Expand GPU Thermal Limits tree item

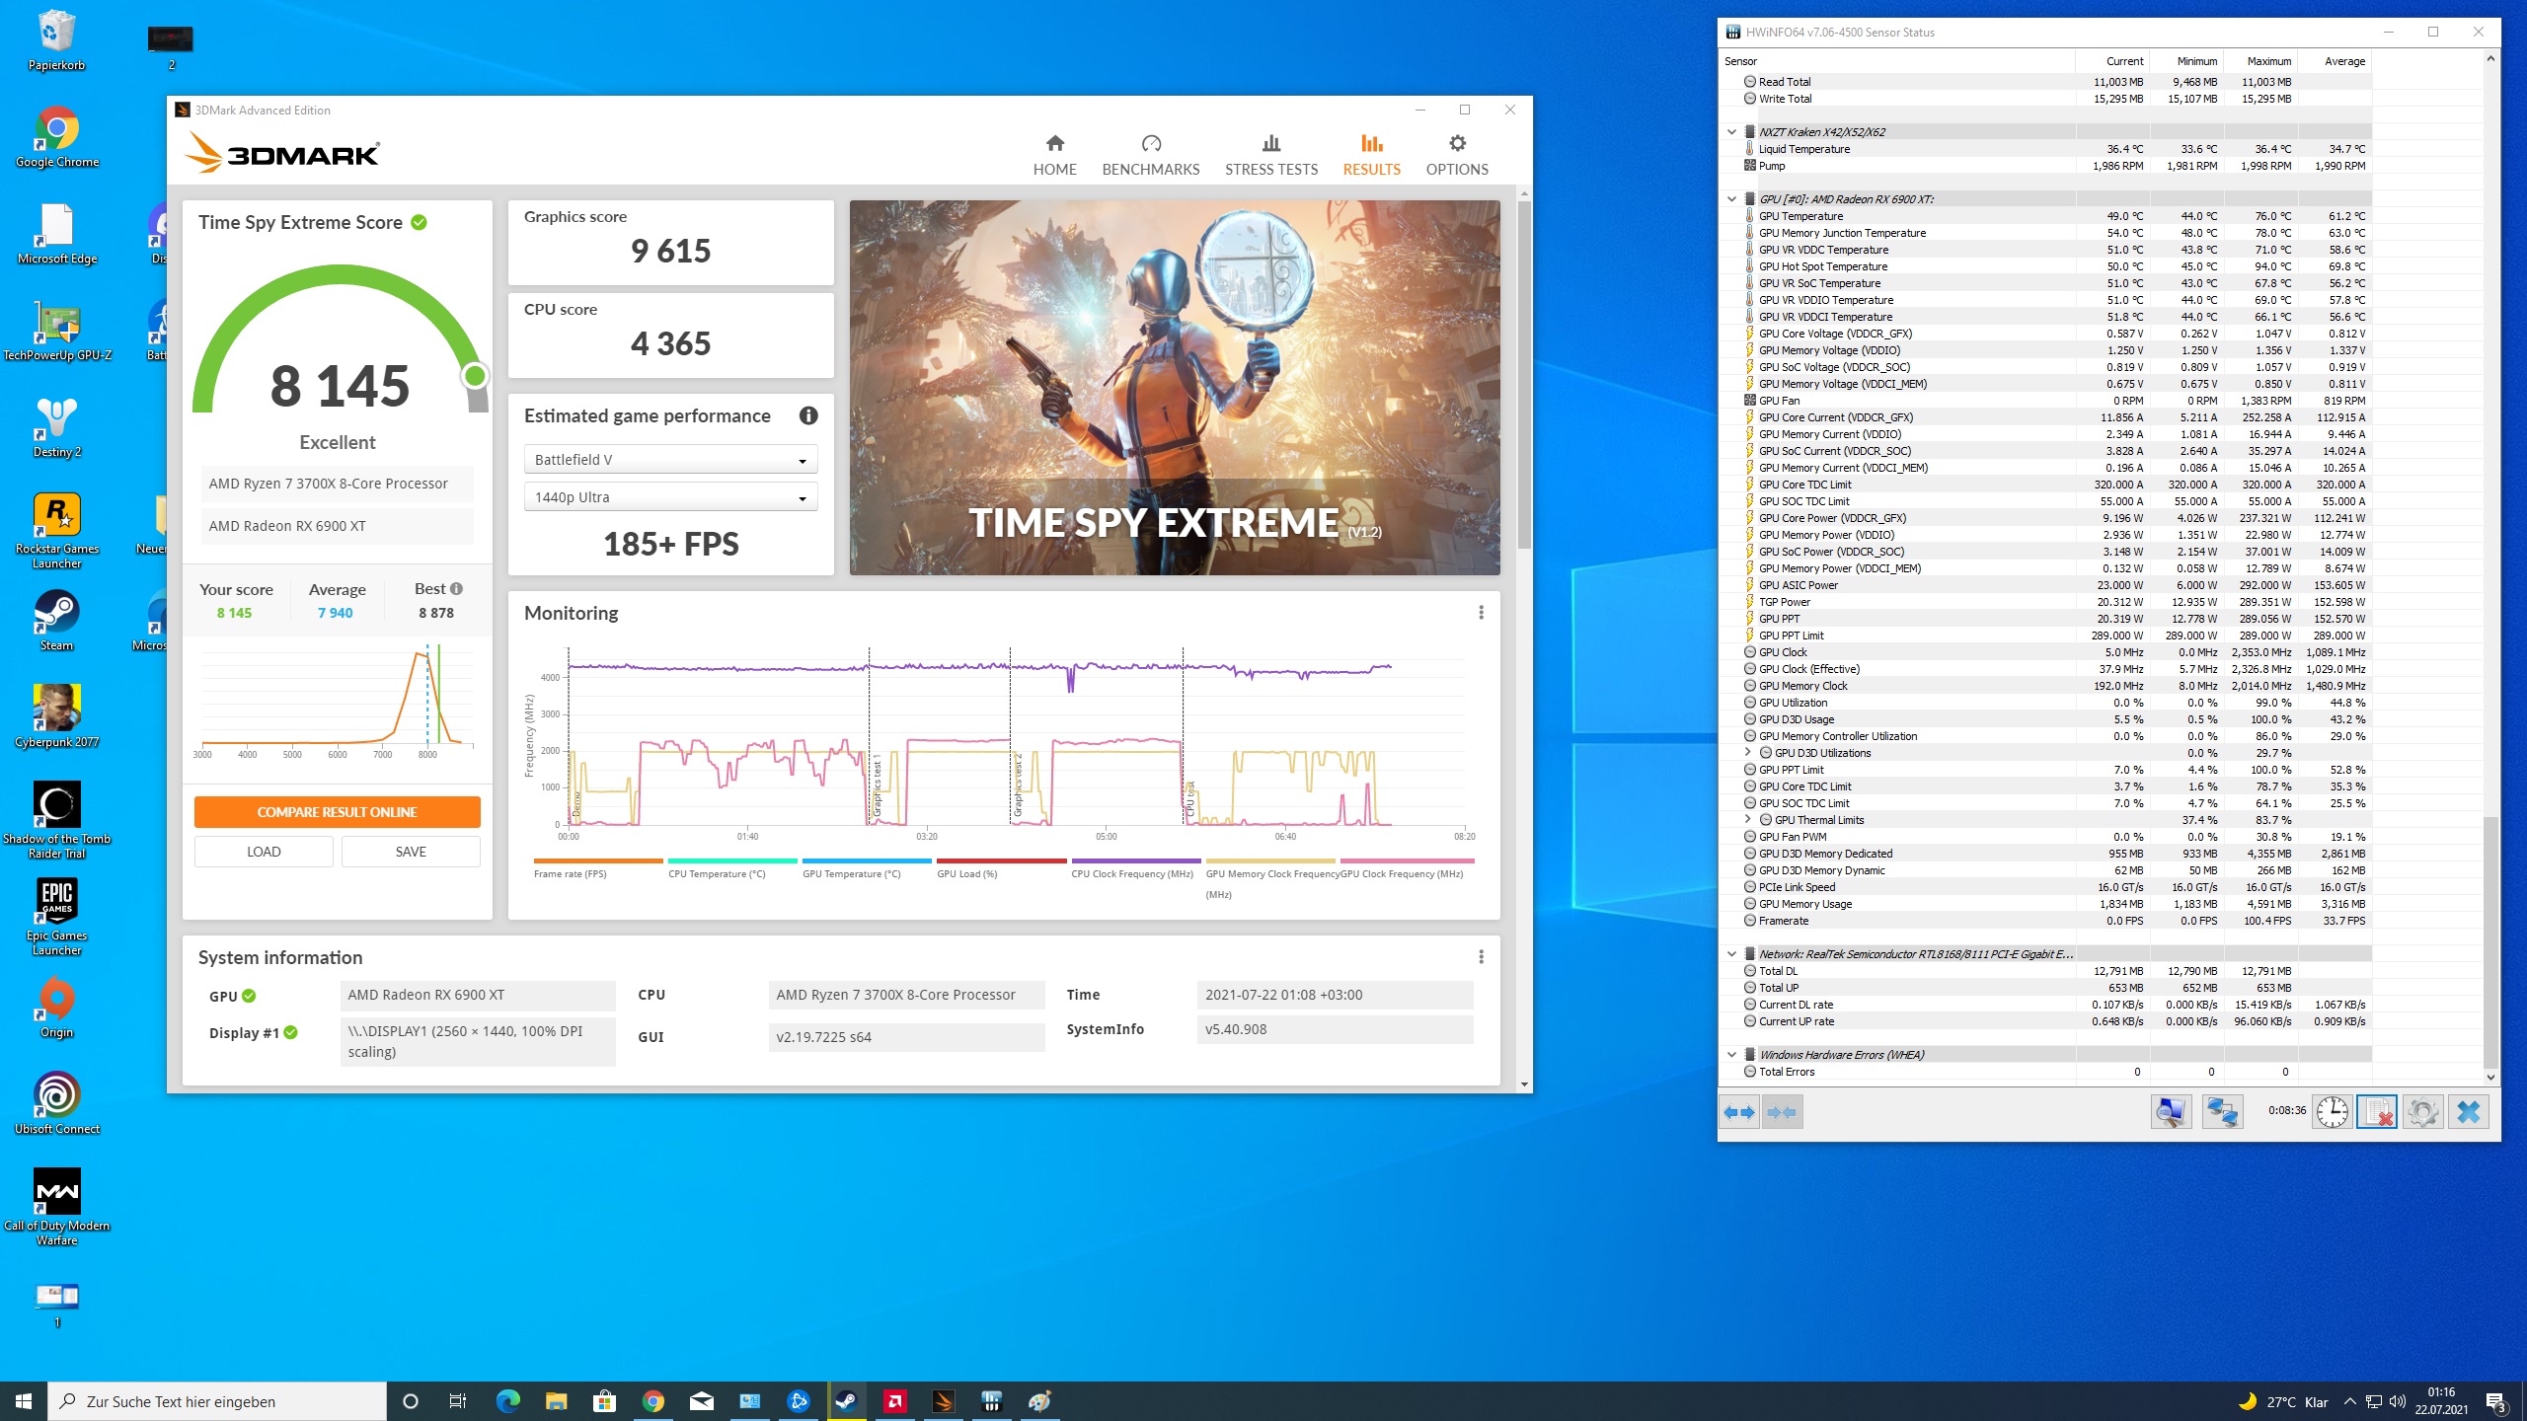1748,820
